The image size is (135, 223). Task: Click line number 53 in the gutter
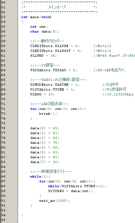click(x=3, y=17)
